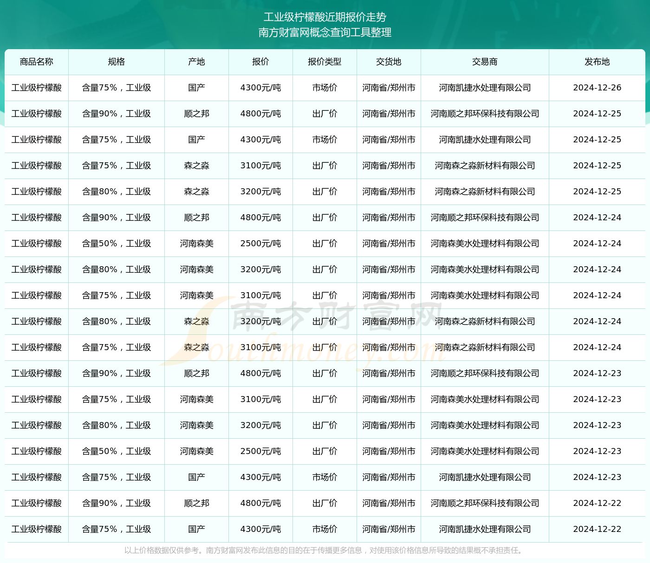Sort by the 报价 column header
This screenshot has width=650, height=563.
coord(260,62)
